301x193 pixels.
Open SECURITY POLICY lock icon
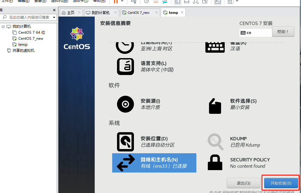point(215,162)
